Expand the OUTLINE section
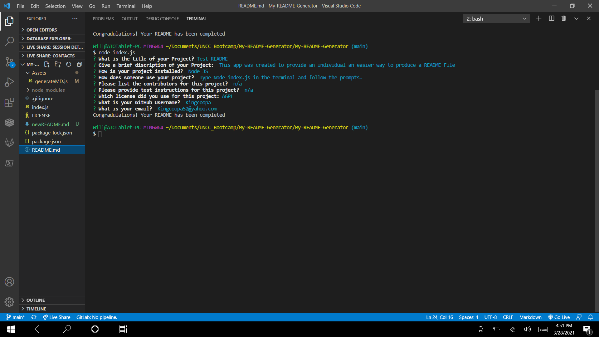The height and width of the screenshot is (337, 599). (35, 300)
